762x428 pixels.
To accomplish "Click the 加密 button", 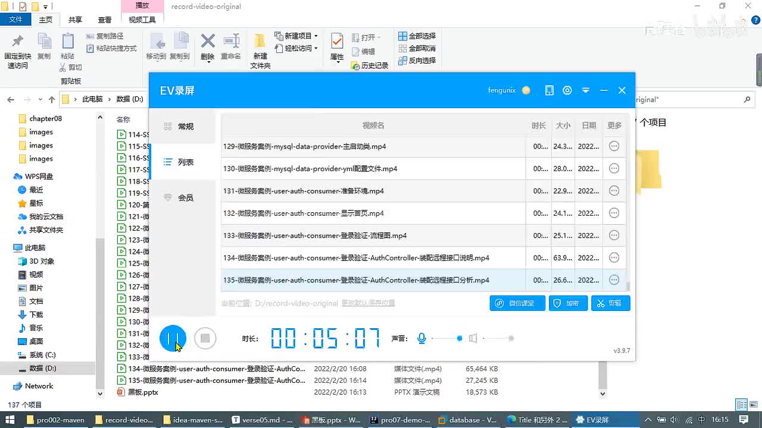I will point(568,303).
